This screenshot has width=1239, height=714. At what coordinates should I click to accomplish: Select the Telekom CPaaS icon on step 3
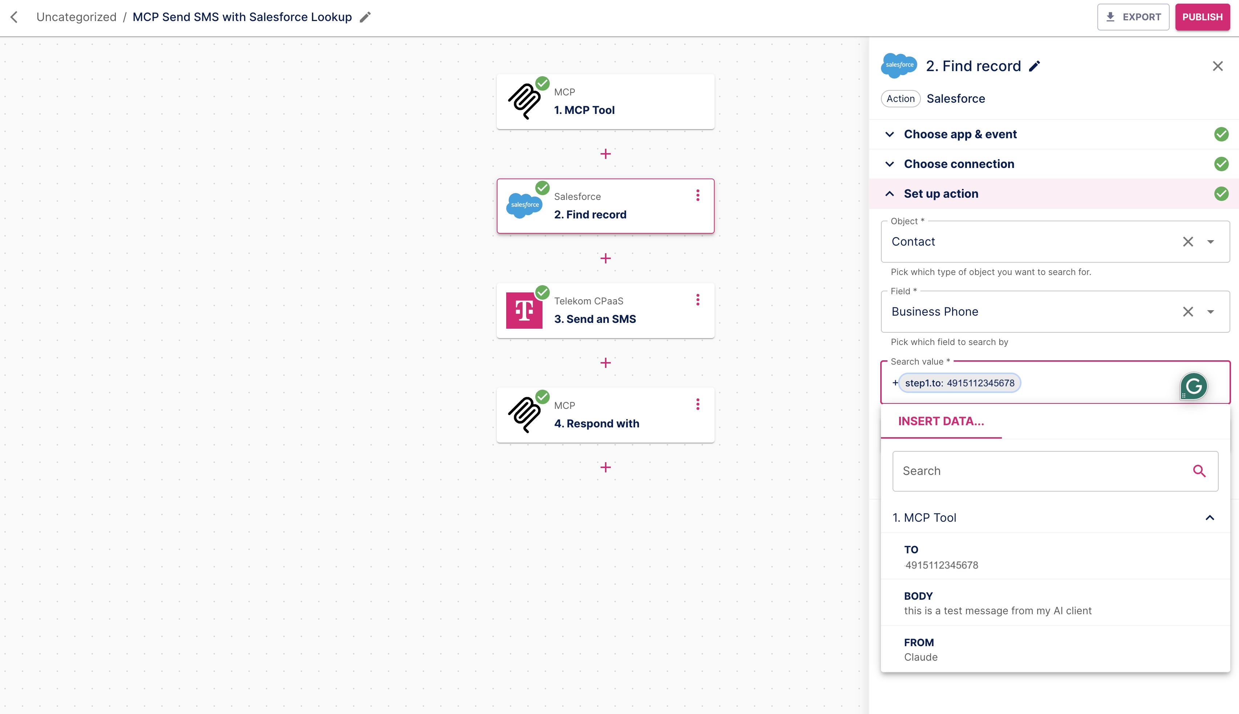tap(525, 310)
